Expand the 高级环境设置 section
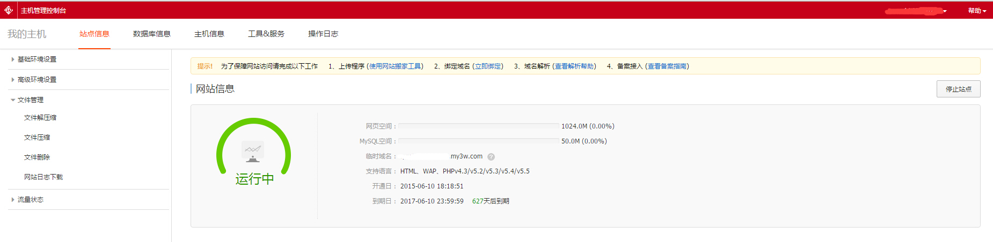The width and height of the screenshot is (993, 242). tap(36, 80)
